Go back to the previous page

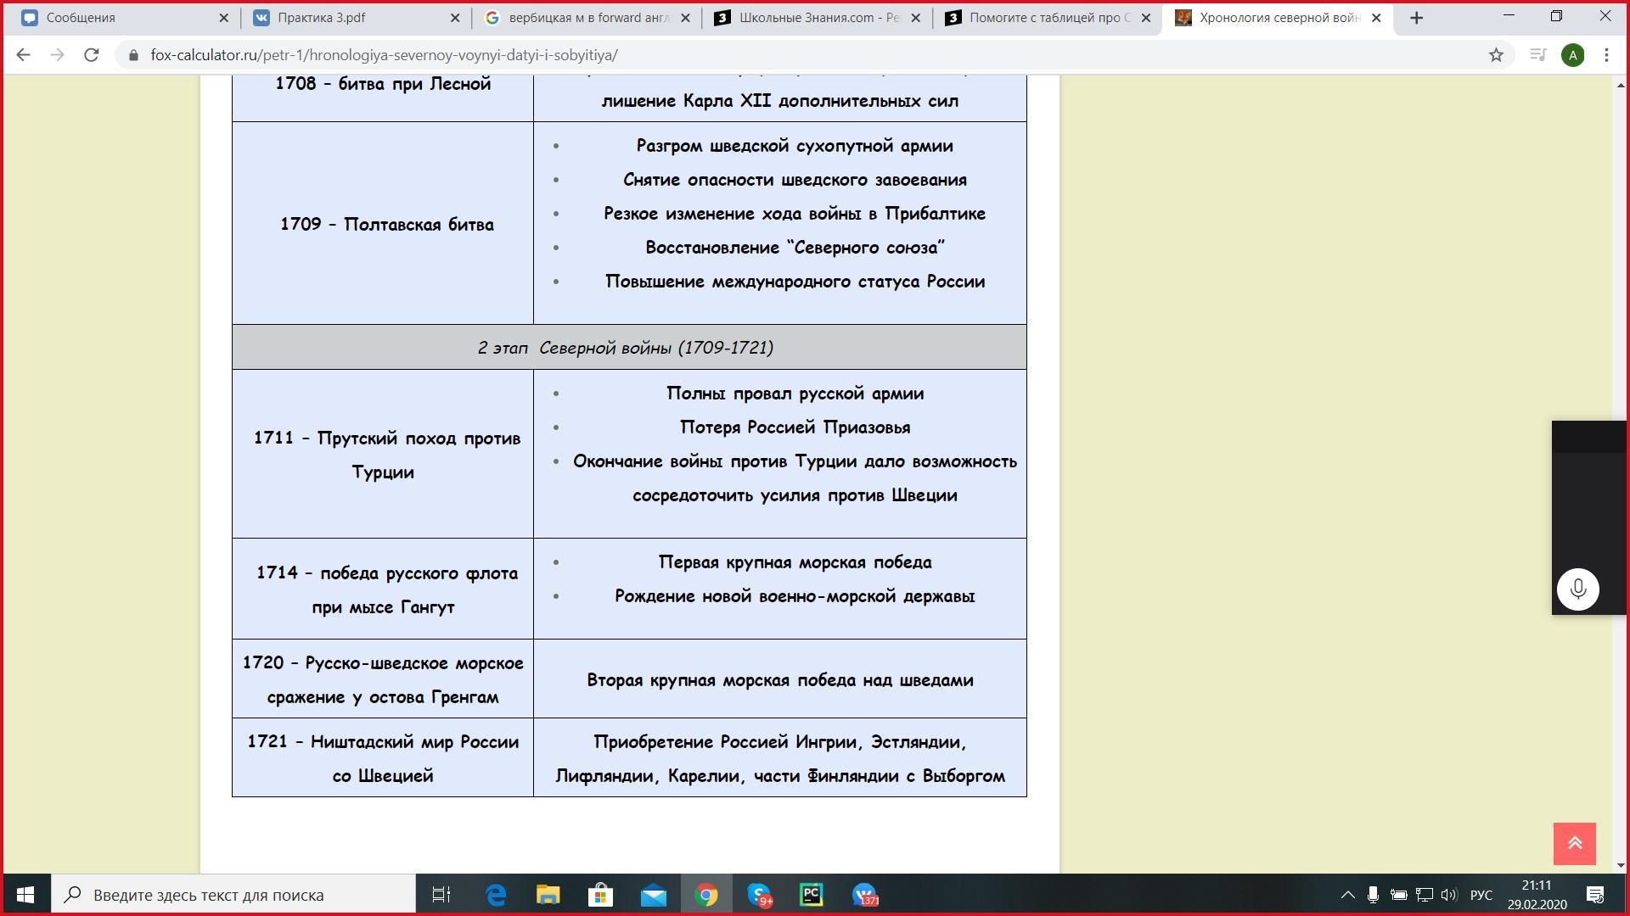(x=23, y=55)
